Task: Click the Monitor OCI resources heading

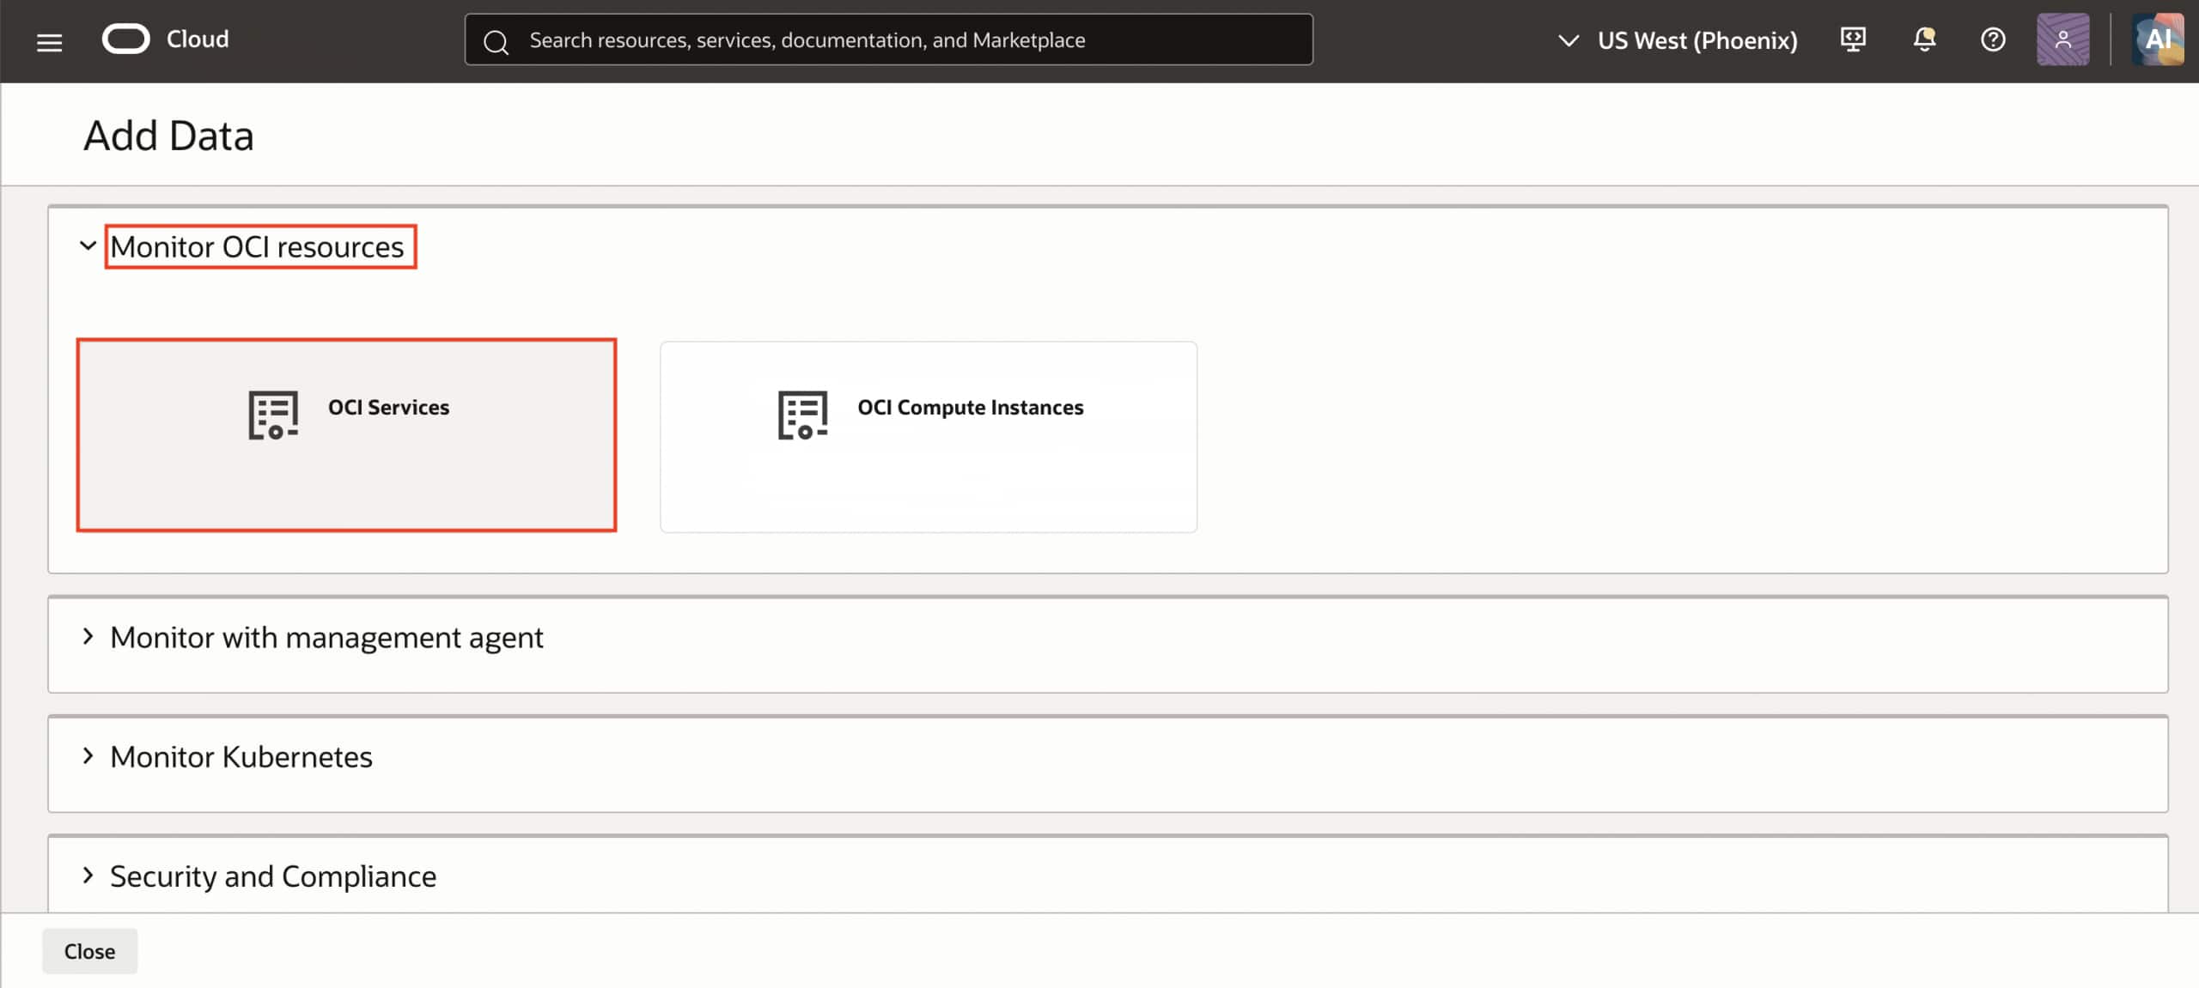Action: pyautogui.click(x=257, y=247)
